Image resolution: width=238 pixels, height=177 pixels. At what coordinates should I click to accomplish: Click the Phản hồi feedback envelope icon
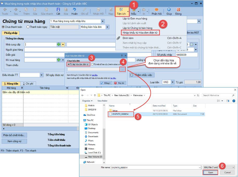pos(157,11)
